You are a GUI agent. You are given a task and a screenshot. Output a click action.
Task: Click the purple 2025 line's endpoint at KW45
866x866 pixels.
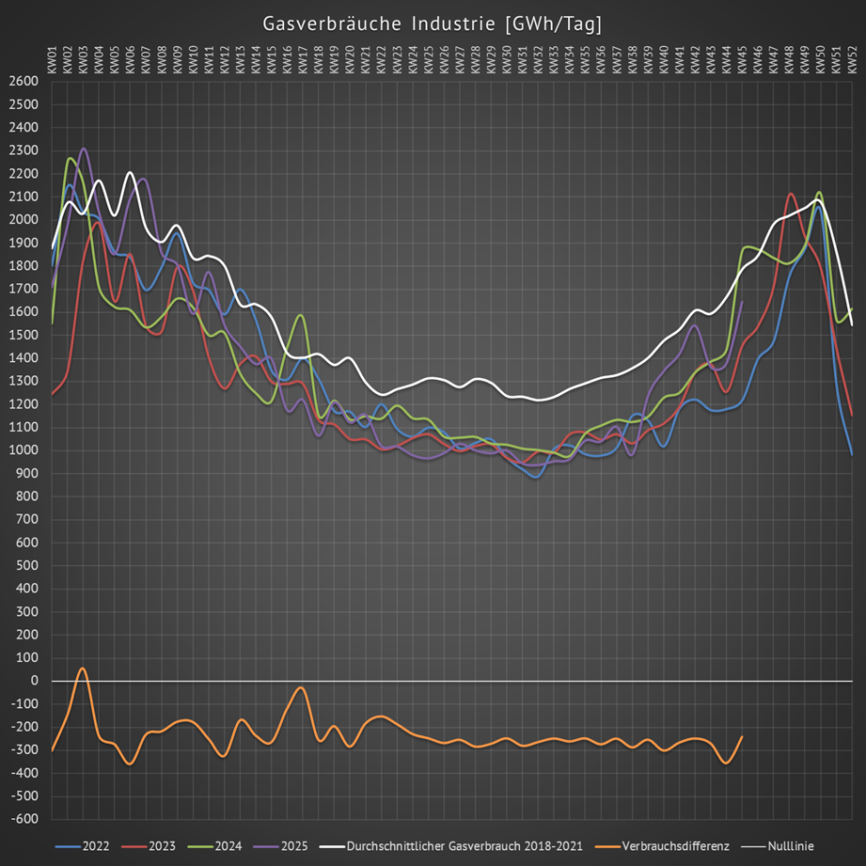tap(742, 302)
